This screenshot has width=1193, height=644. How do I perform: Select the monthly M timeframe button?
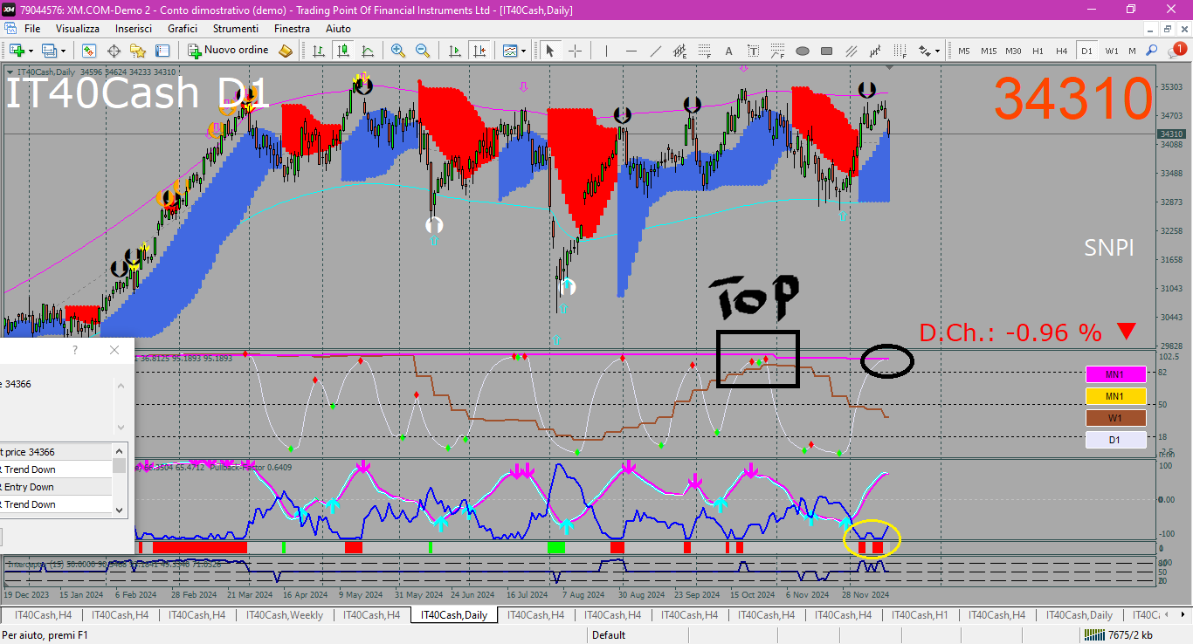[x=1132, y=51]
